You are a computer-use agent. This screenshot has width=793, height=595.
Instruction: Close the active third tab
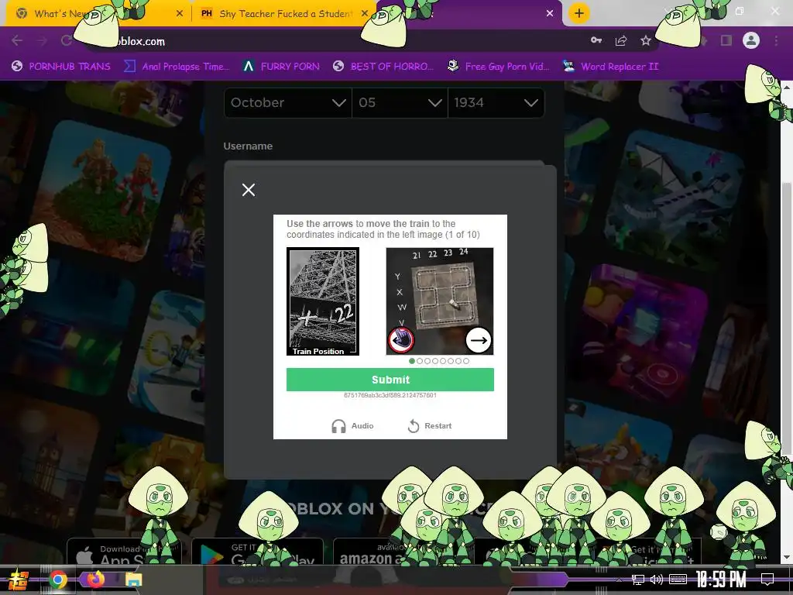pos(550,14)
